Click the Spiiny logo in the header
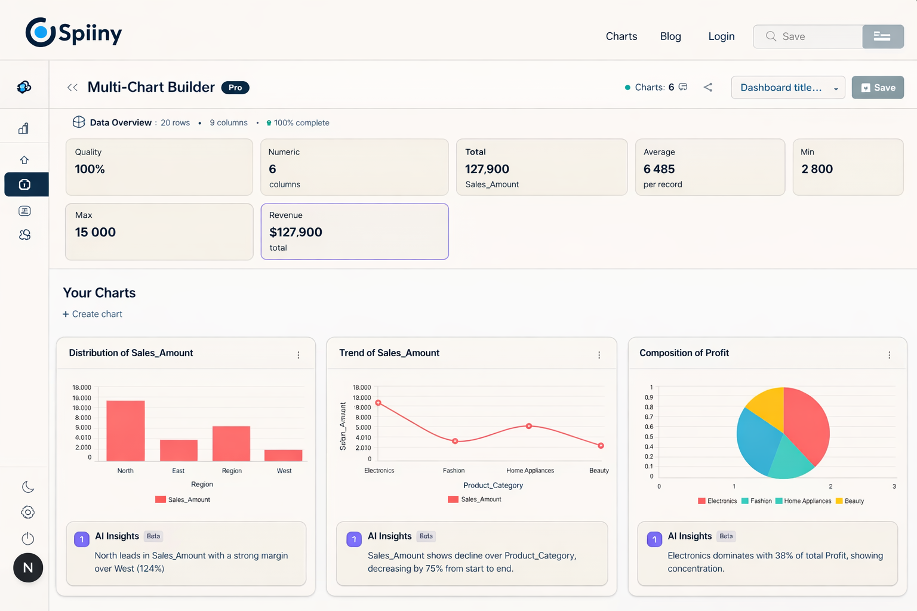The image size is (917, 611). [73, 32]
